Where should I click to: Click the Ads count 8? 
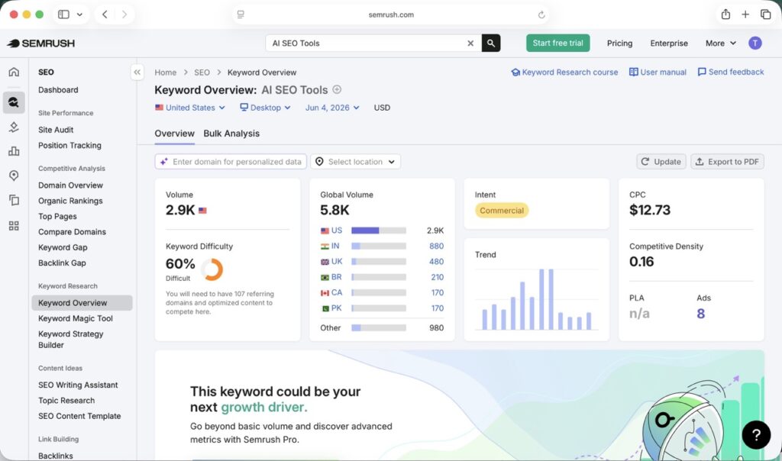pyautogui.click(x=701, y=314)
